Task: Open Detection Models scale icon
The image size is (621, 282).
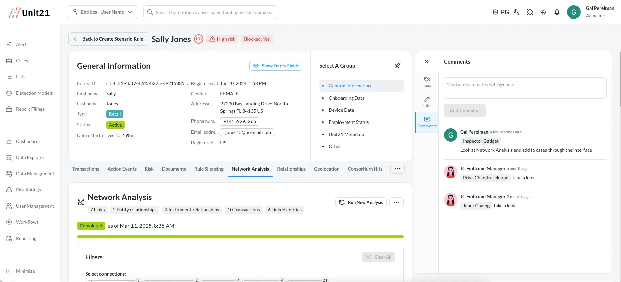Action: coord(9,93)
